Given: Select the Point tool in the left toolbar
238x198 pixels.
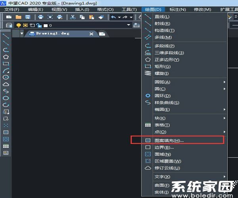Looking at the screenshot, I should coord(6,126).
